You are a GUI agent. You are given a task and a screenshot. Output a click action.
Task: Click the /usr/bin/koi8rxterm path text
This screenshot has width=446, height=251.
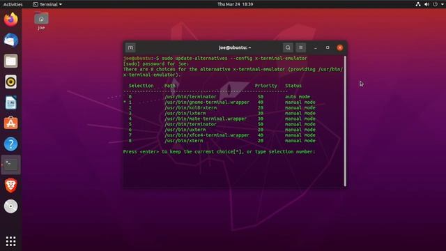pos(190,107)
